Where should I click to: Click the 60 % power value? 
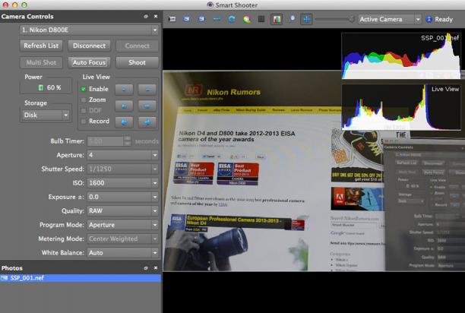coord(54,87)
